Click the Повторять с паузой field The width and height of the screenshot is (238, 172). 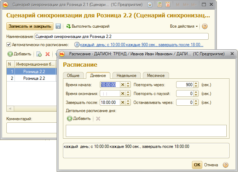[185, 94]
